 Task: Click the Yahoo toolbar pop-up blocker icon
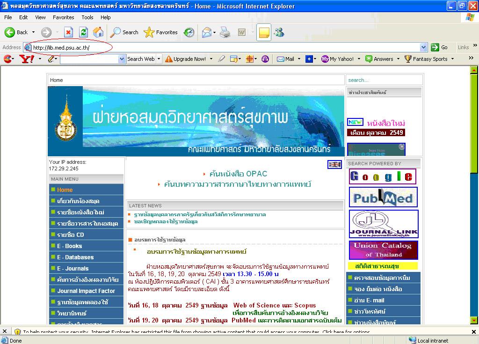[234, 59]
